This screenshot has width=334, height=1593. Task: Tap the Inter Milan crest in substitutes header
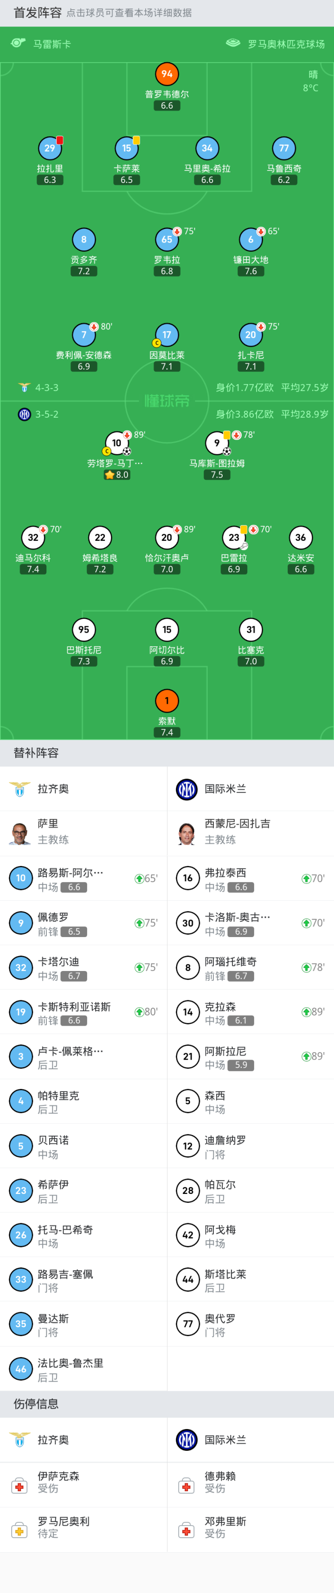pos(186,789)
